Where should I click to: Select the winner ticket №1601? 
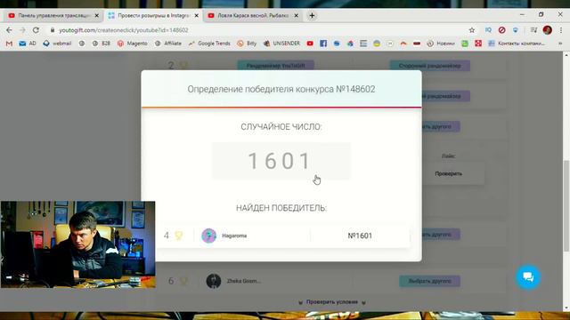(x=360, y=236)
